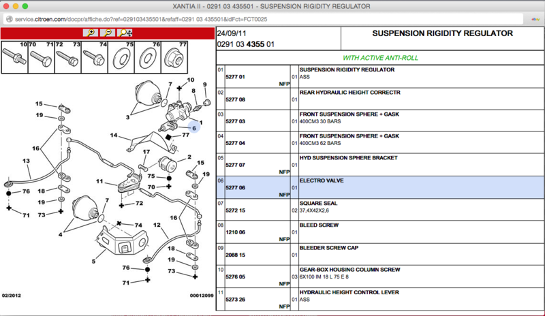
Task: Select bolt thumbnail labeled 70 71
Action: 42,57
